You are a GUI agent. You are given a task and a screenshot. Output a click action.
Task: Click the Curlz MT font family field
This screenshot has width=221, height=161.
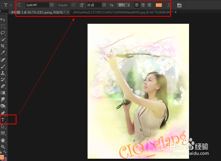pyautogui.click(x=37, y=5)
